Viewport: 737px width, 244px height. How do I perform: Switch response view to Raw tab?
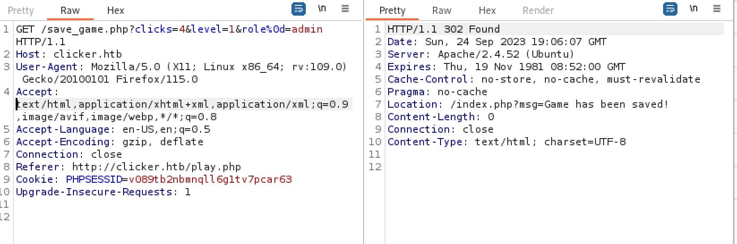[441, 10]
